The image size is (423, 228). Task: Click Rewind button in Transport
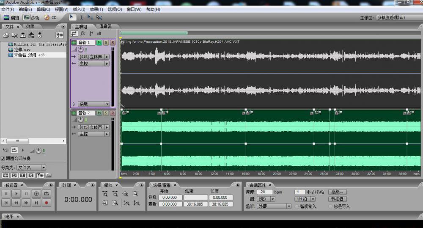point(16,203)
